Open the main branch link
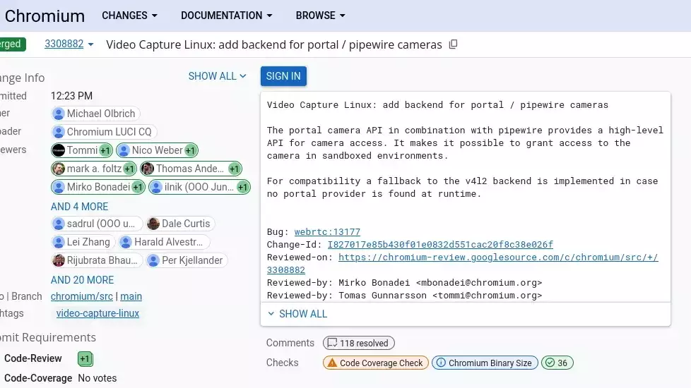This screenshot has width=691, height=388. pyautogui.click(x=131, y=296)
